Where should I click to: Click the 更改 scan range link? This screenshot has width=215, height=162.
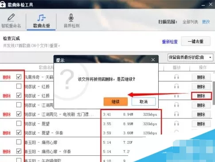pos(206,22)
